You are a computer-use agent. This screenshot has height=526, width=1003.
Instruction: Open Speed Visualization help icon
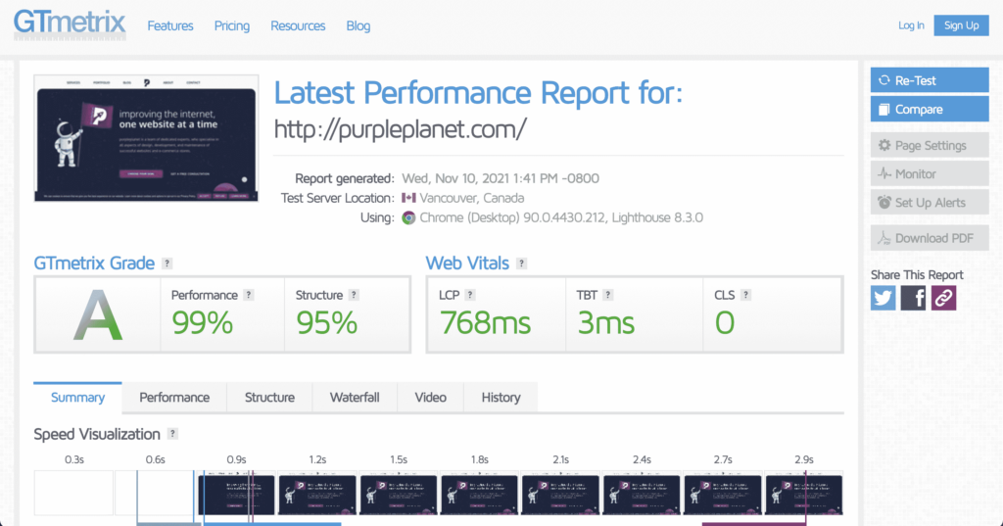172,434
